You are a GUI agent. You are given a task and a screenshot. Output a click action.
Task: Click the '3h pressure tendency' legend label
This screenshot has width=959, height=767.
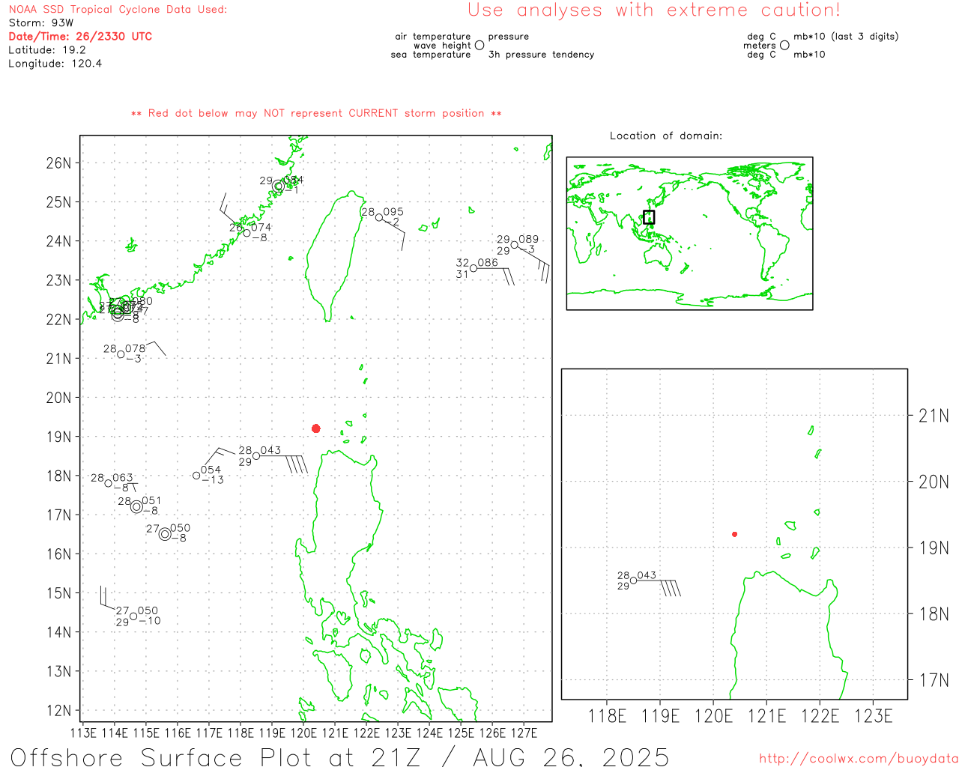[x=541, y=55]
